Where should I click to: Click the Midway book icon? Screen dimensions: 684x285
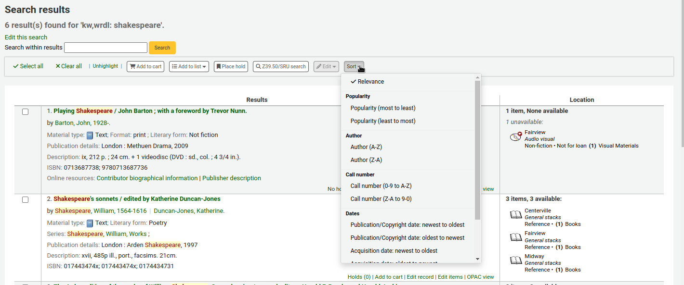point(516,260)
